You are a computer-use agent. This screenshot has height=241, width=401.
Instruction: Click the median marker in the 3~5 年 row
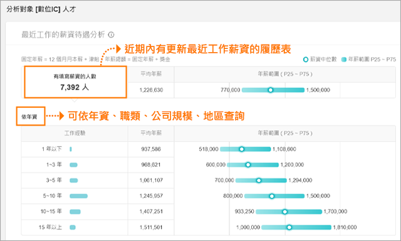259,180
